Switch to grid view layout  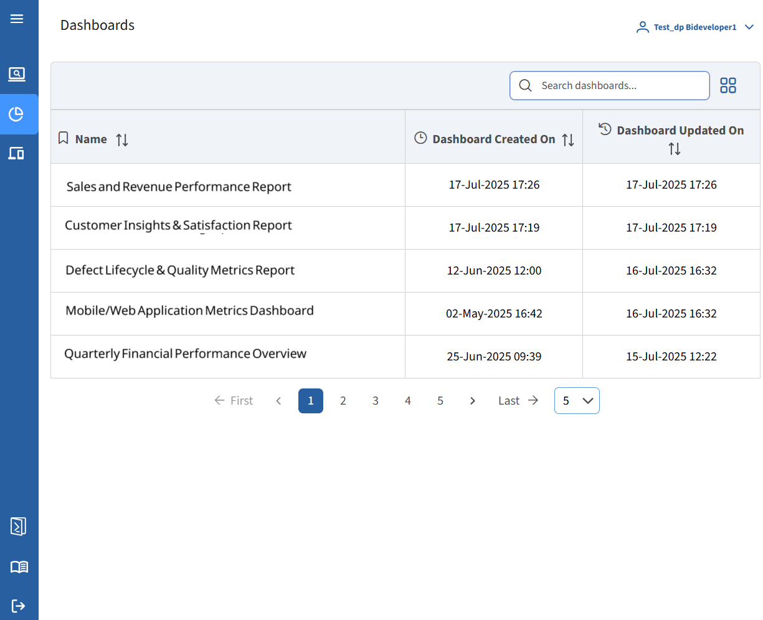click(727, 86)
